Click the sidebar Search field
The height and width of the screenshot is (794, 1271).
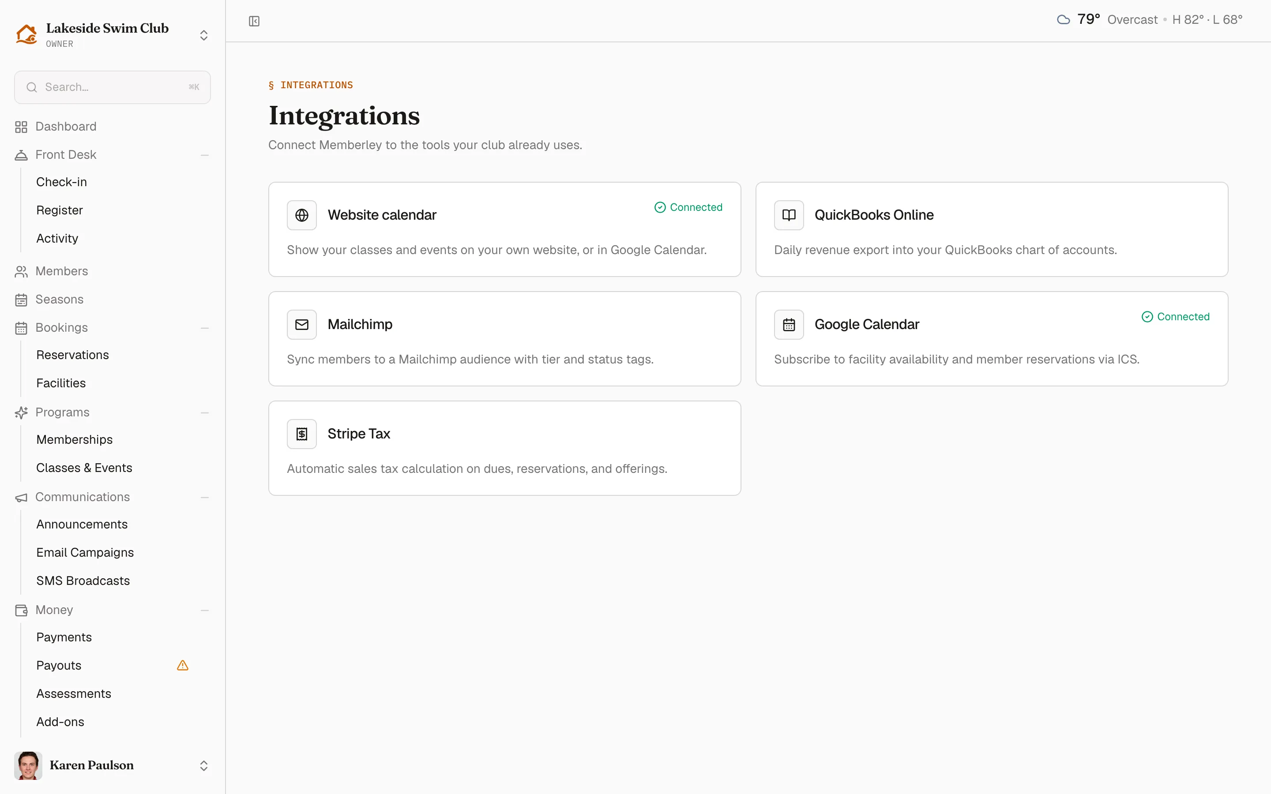pyautogui.click(x=113, y=87)
